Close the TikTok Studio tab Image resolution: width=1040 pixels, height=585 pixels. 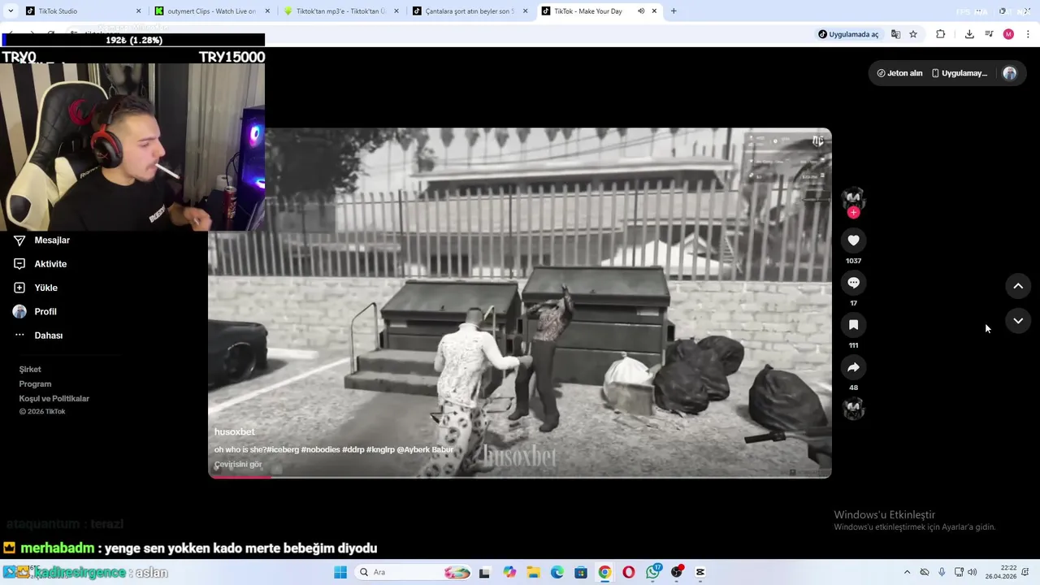click(138, 11)
